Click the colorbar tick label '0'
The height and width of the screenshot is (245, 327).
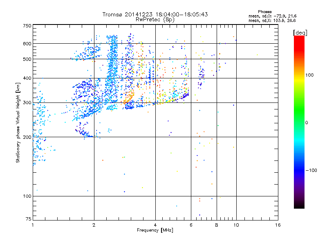307,123
